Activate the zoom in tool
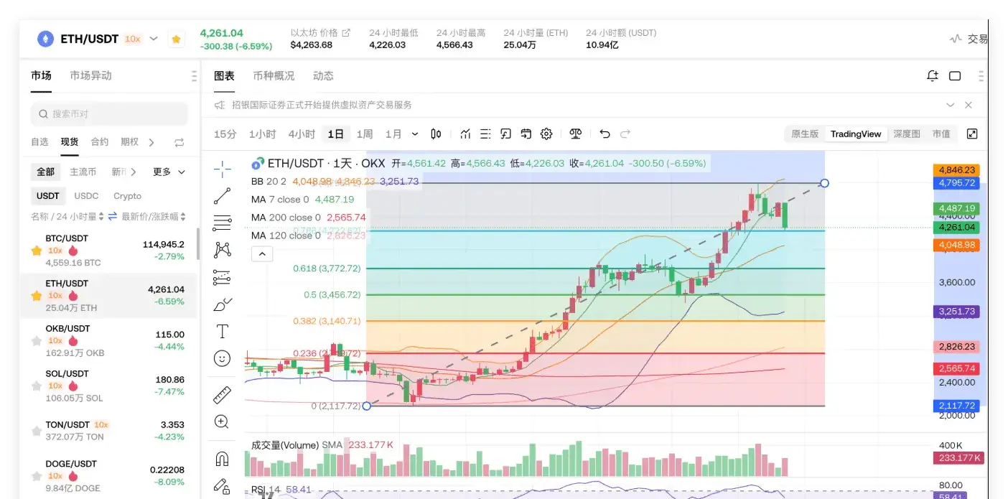 pyautogui.click(x=222, y=421)
